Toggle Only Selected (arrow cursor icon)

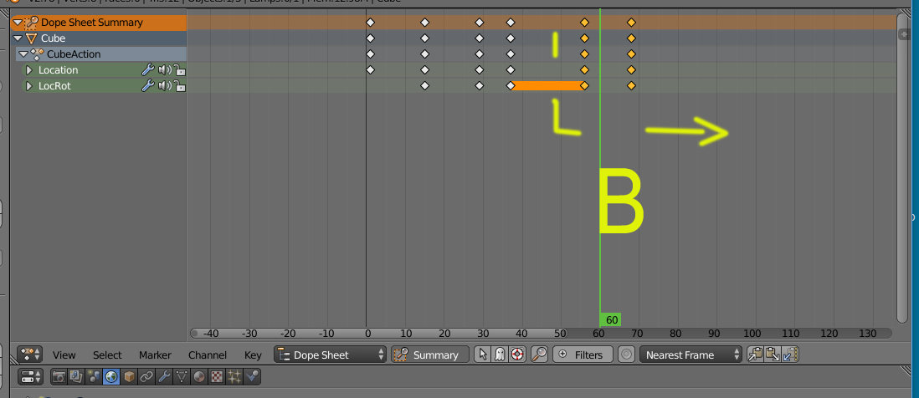482,355
